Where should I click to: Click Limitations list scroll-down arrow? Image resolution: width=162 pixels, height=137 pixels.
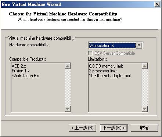(145, 109)
